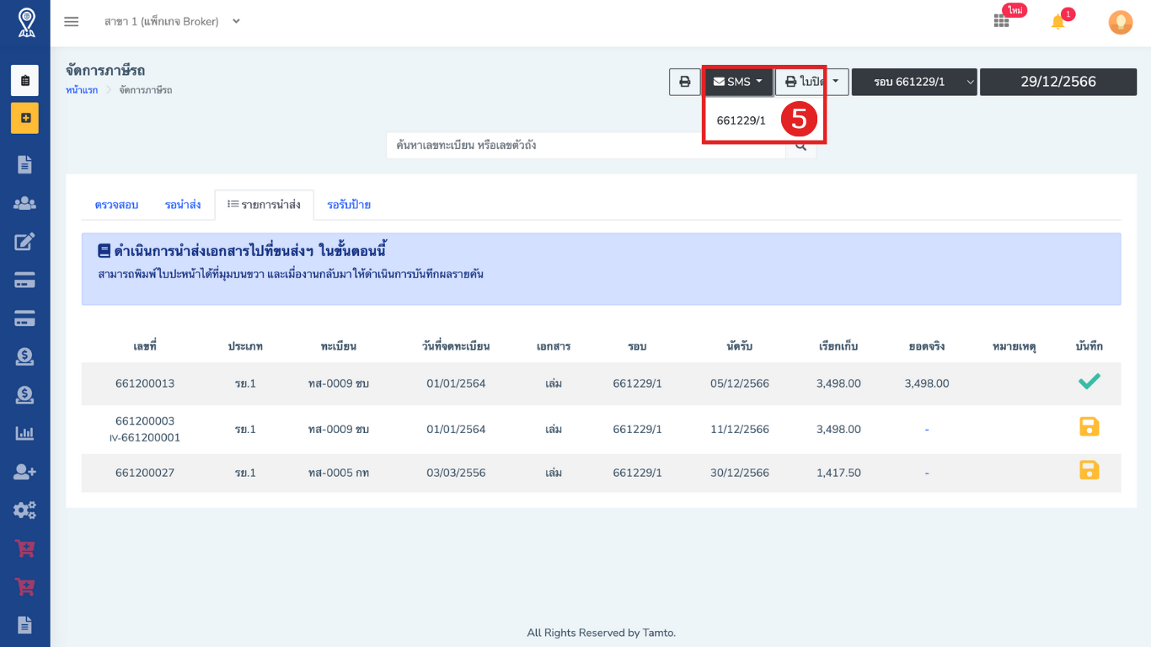The width and height of the screenshot is (1151, 647).
Task: Click the green checkmark in row 661200013
Action: tap(1089, 382)
